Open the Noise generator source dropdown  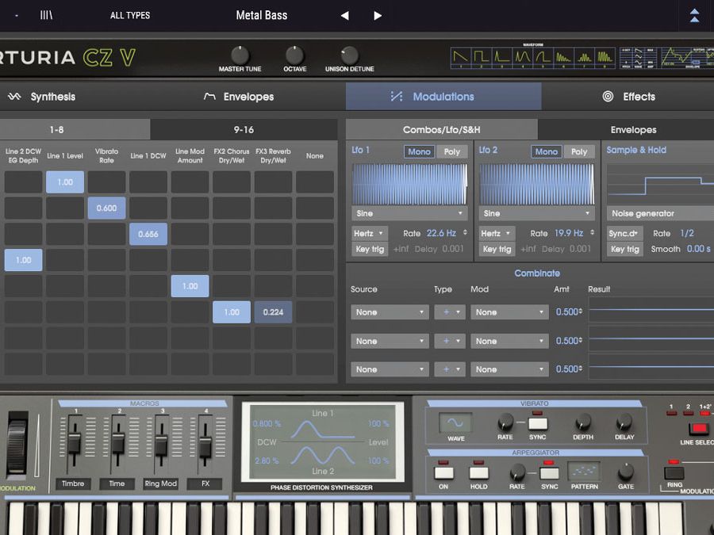tap(660, 213)
